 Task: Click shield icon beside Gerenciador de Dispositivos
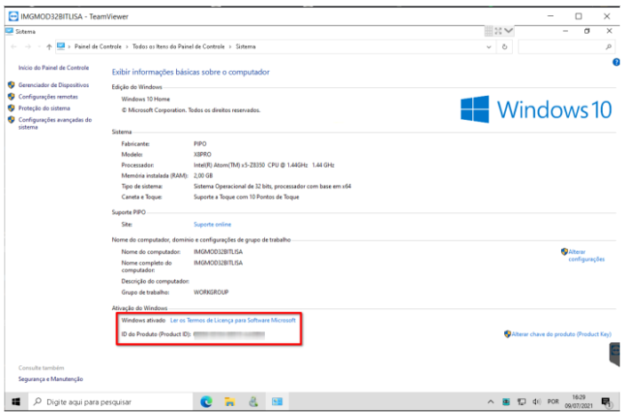[12, 85]
